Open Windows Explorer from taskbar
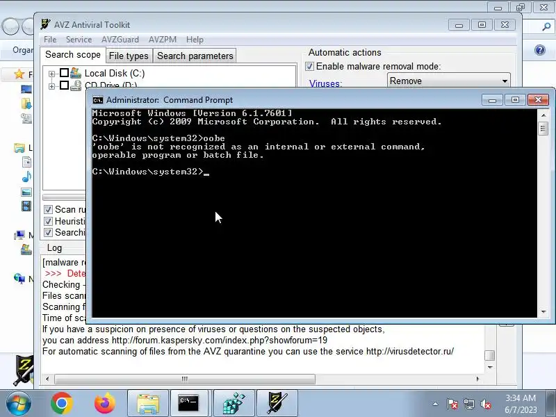 (x=148, y=404)
